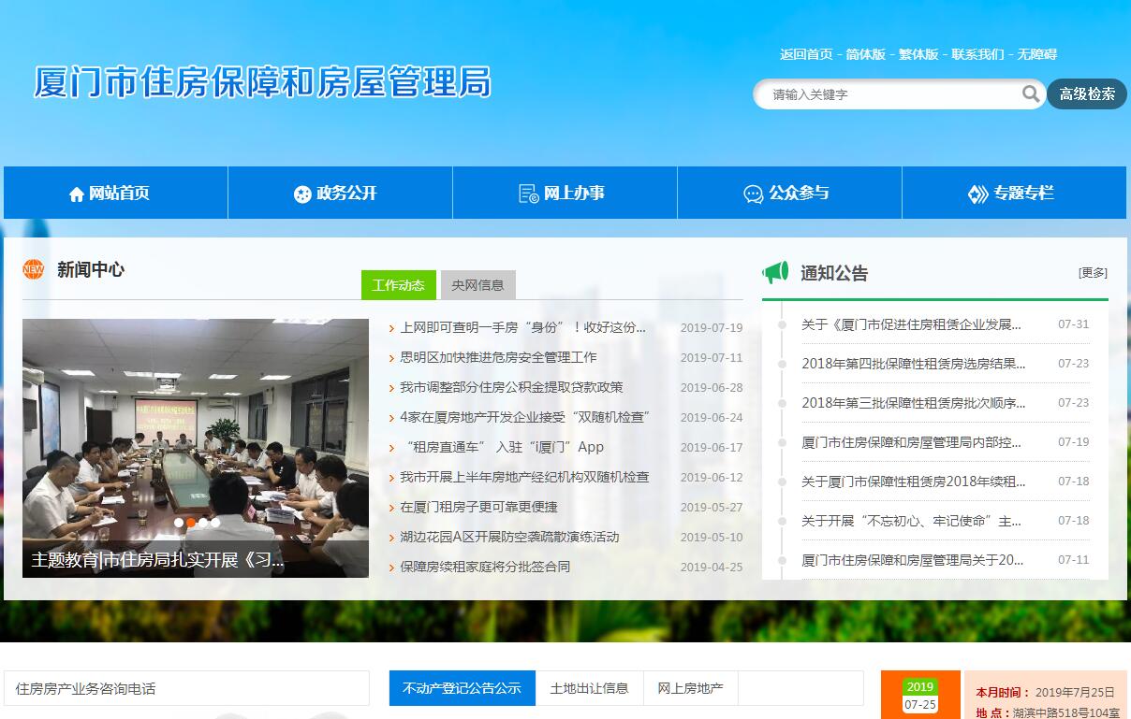Click the 专题专栏 diamond icon
The height and width of the screenshot is (719, 1131).
[x=977, y=194]
